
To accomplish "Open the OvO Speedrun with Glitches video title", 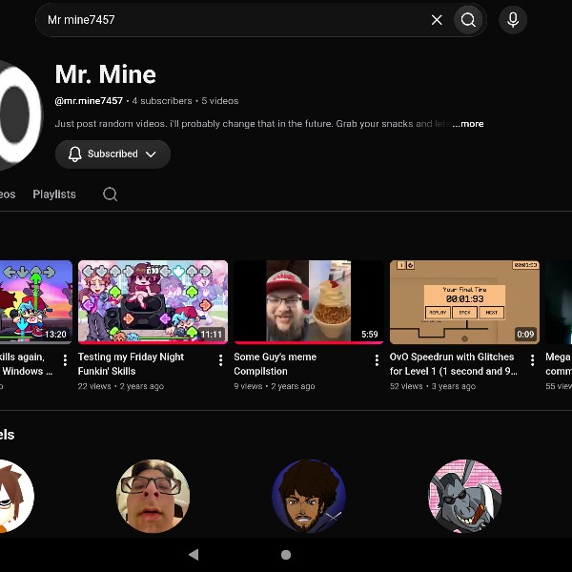I will click(453, 364).
